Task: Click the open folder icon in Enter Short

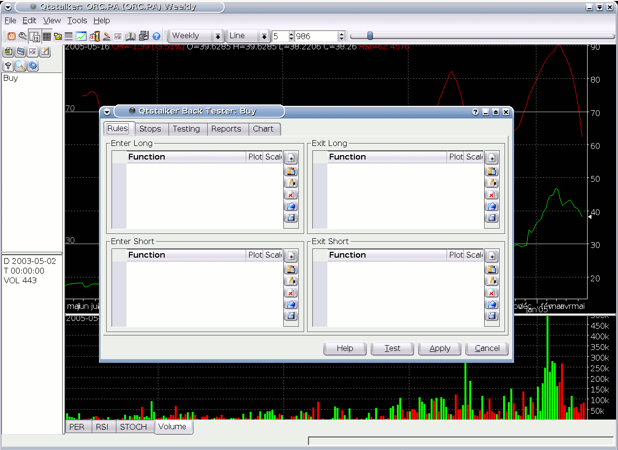Action: 291,304
